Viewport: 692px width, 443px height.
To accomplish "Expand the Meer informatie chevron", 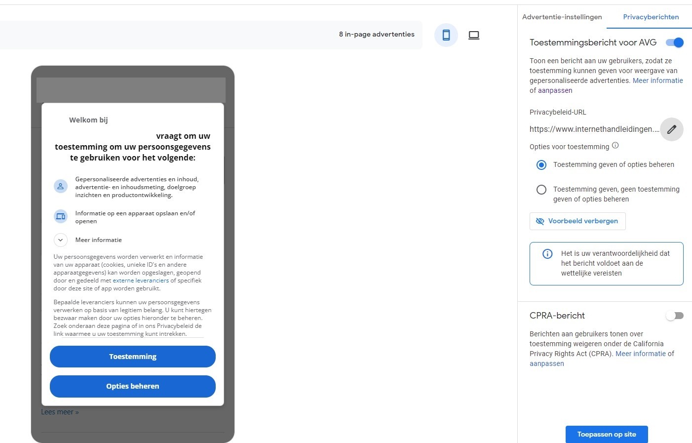I will [61, 240].
